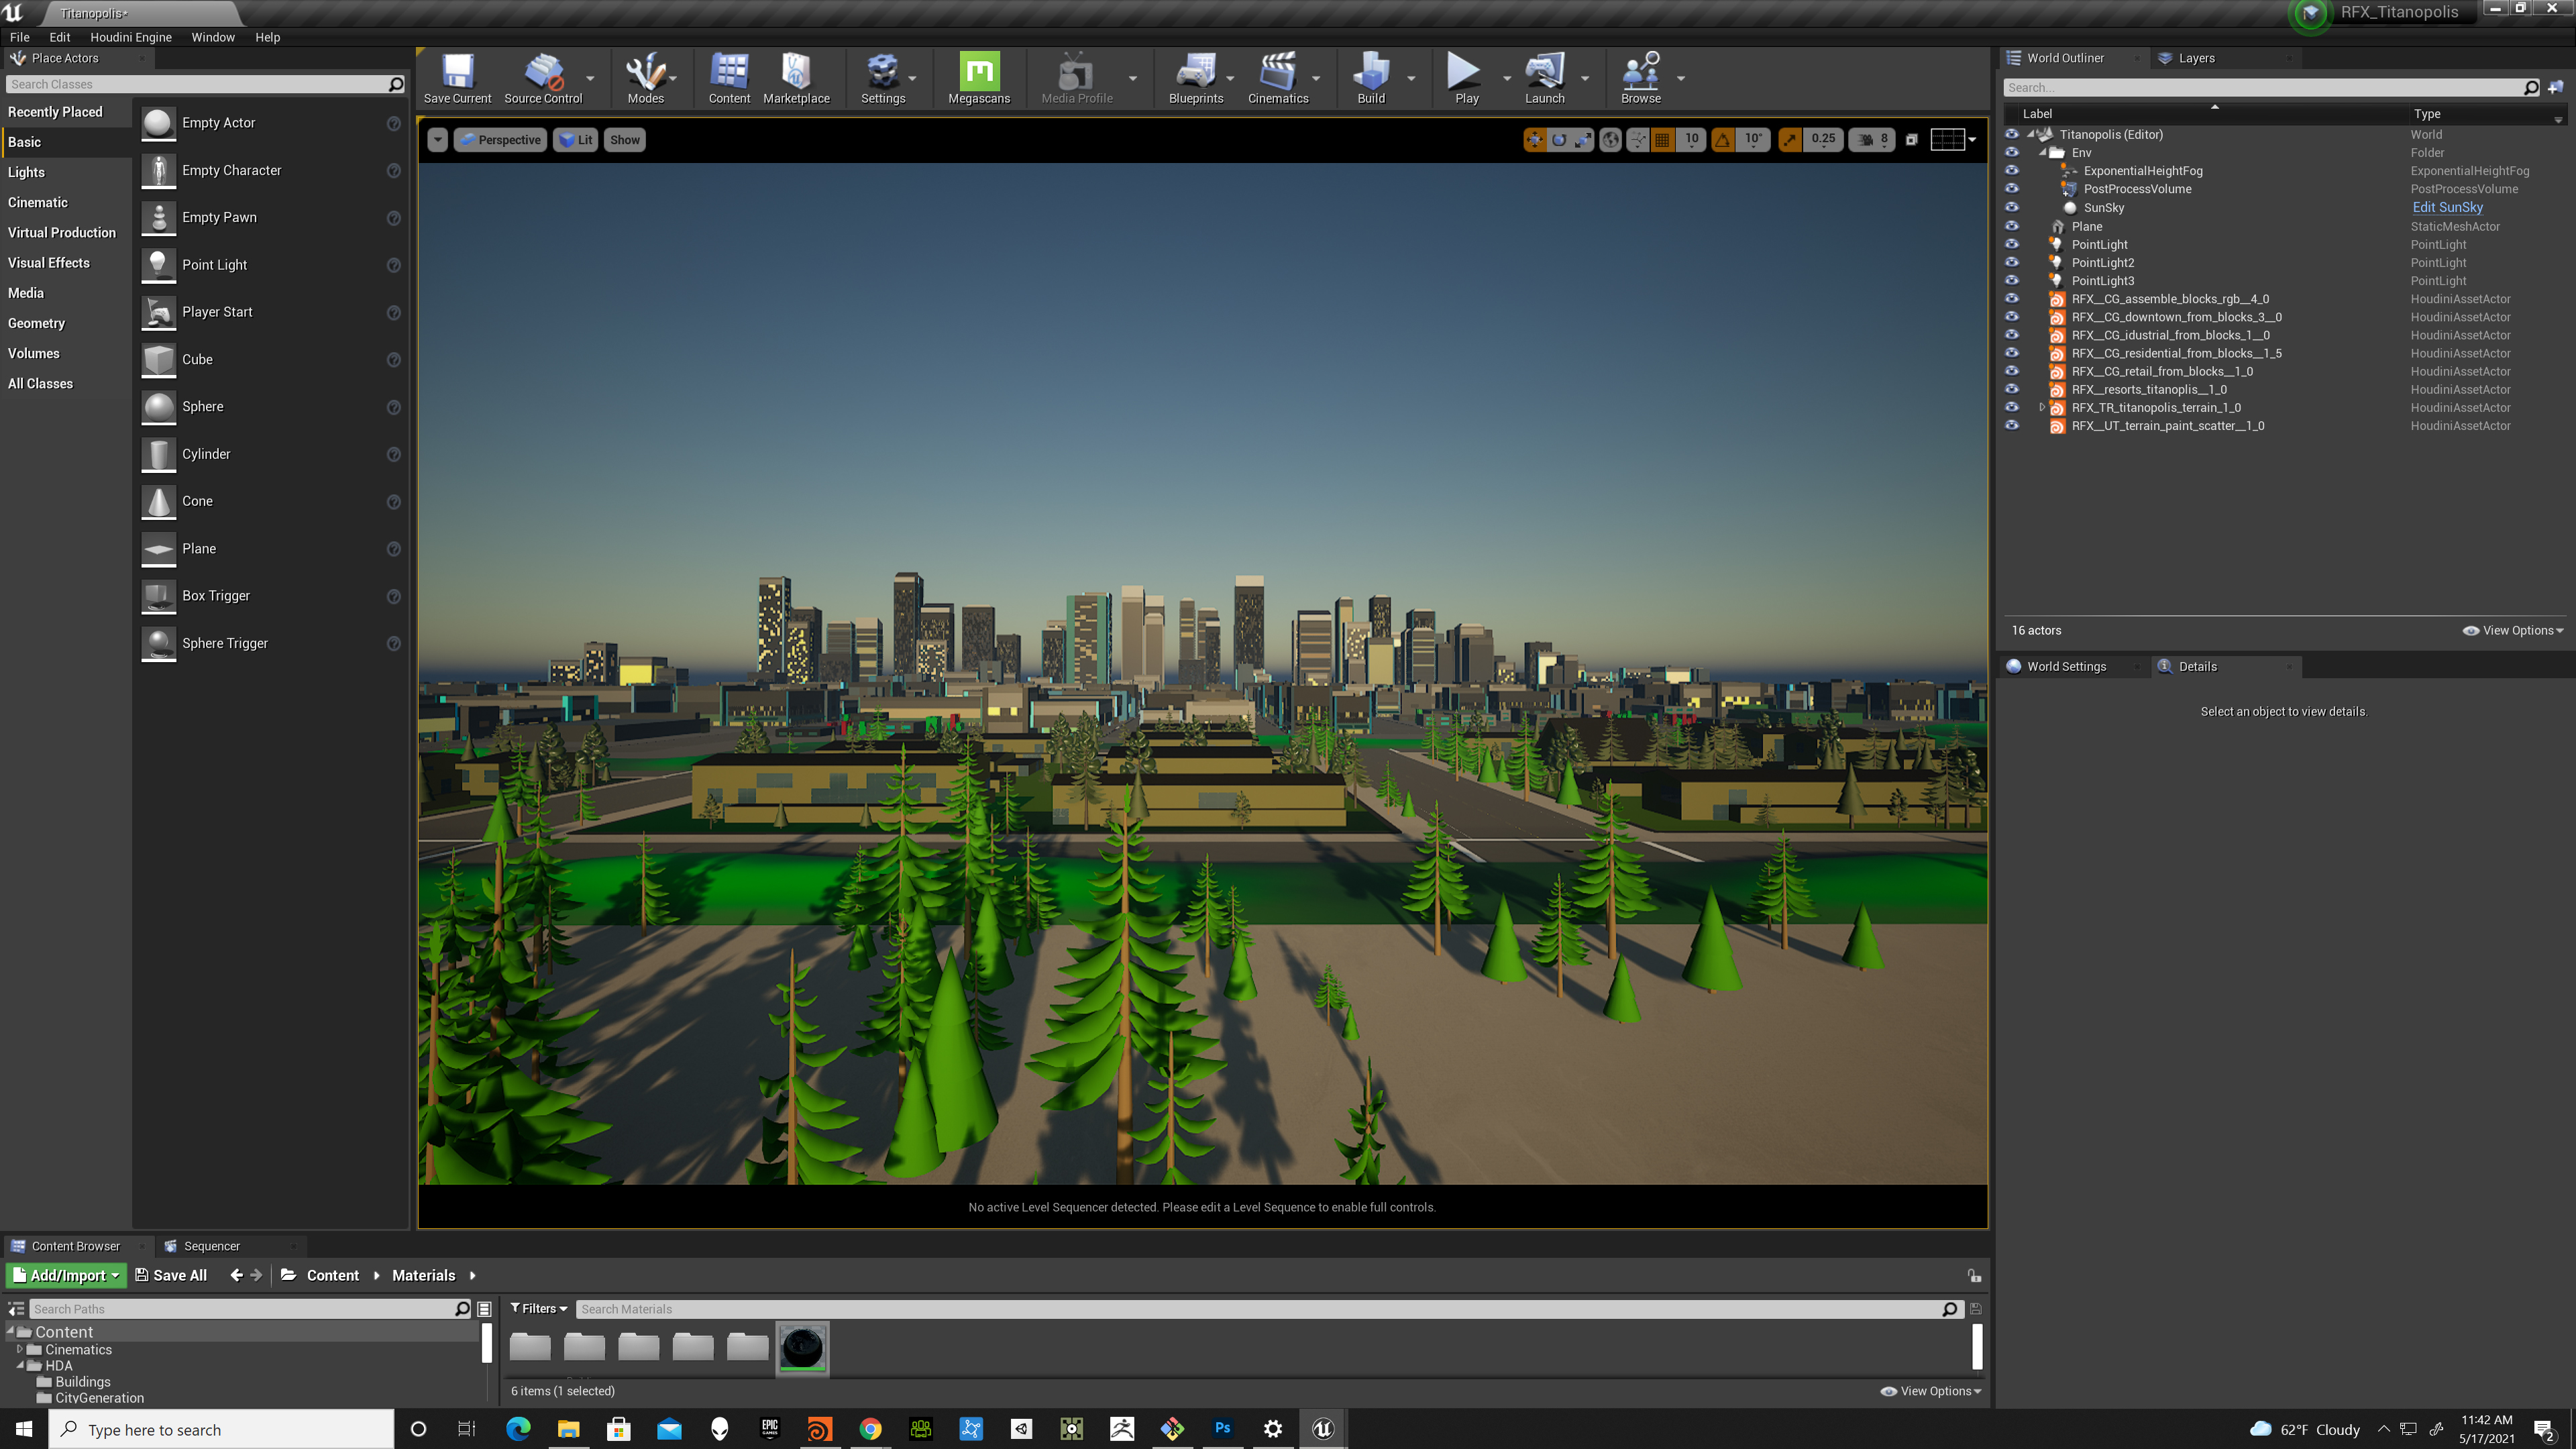Image resolution: width=2576 pixels, height=1449 pixels.
Task: Hide RFX_TR_titanopolis_terrain_1_0 eye icon
Action: tap(2012, 407)
